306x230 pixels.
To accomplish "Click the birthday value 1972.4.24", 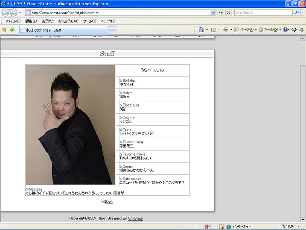I will tap(126, 84).
